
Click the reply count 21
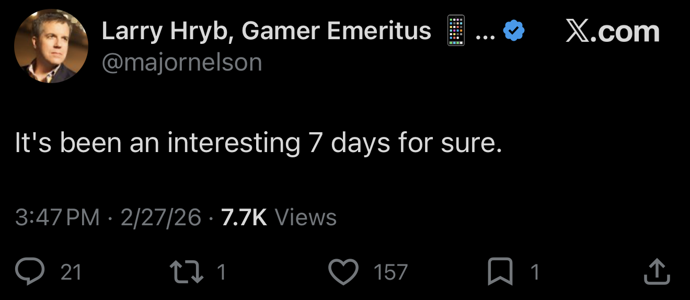[x=71, y=272]
